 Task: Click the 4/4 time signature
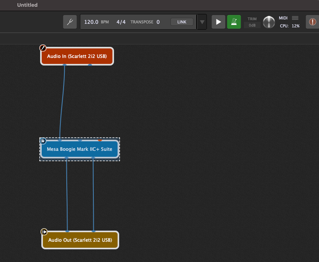[x=121, y=22]
